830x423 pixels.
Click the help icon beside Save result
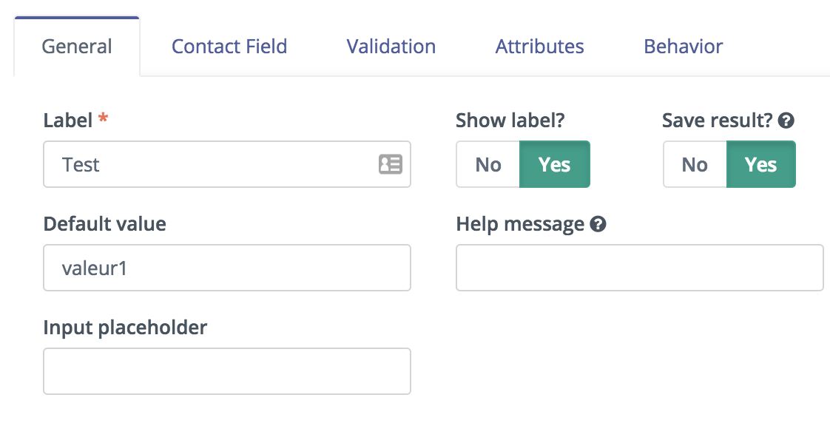(x=786, y=121)
